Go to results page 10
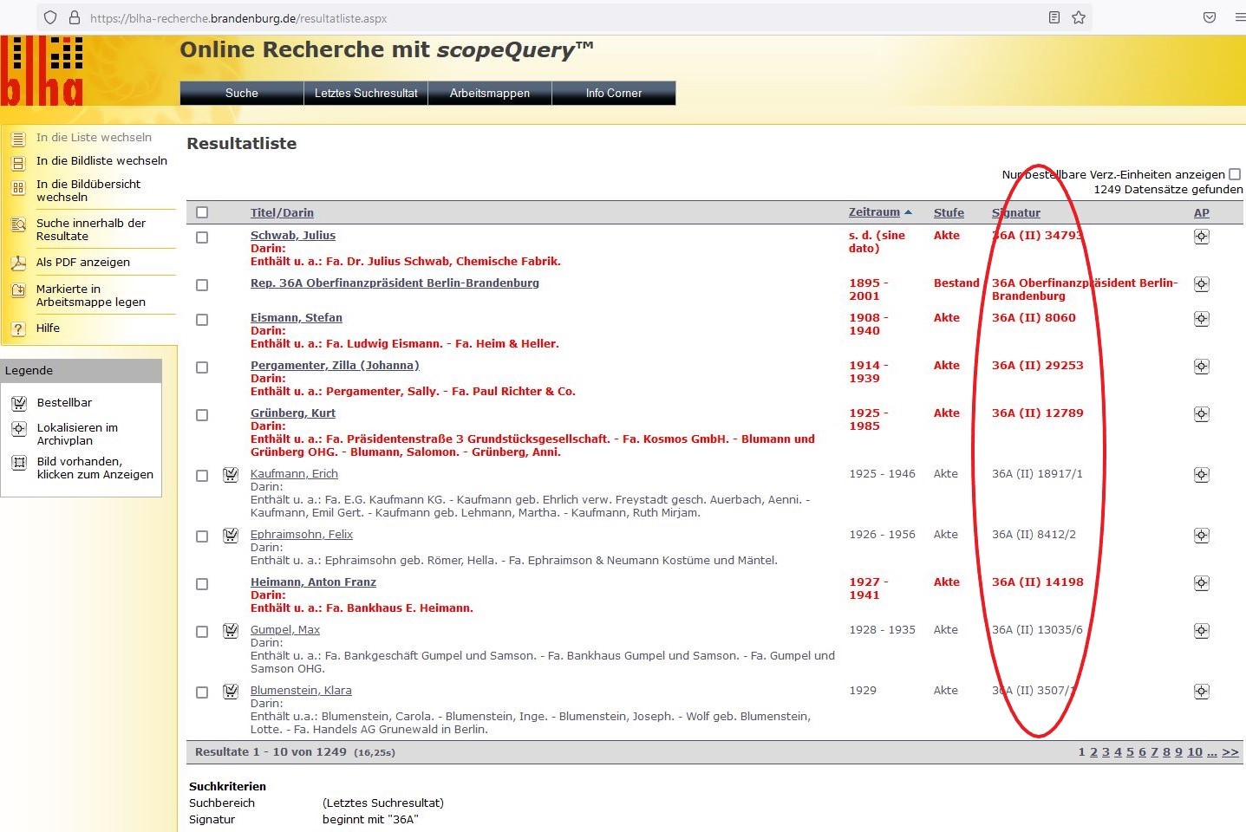The height and width of the screenshot is (832, 1246). [x=1195, y=752]
